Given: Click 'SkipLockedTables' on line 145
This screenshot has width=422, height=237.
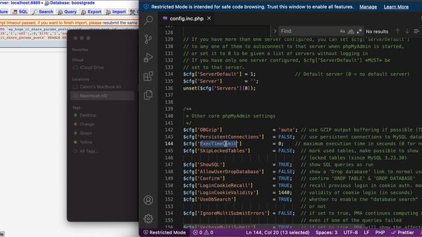Looking at the screenshot, I should click(222, 151).
